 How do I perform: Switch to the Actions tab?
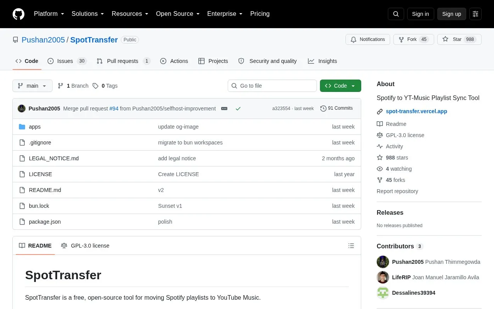pyautogui.click(x=174, y=61)
